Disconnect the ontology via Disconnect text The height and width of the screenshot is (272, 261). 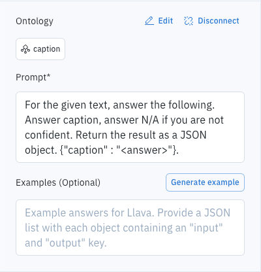tap(219, 21)
